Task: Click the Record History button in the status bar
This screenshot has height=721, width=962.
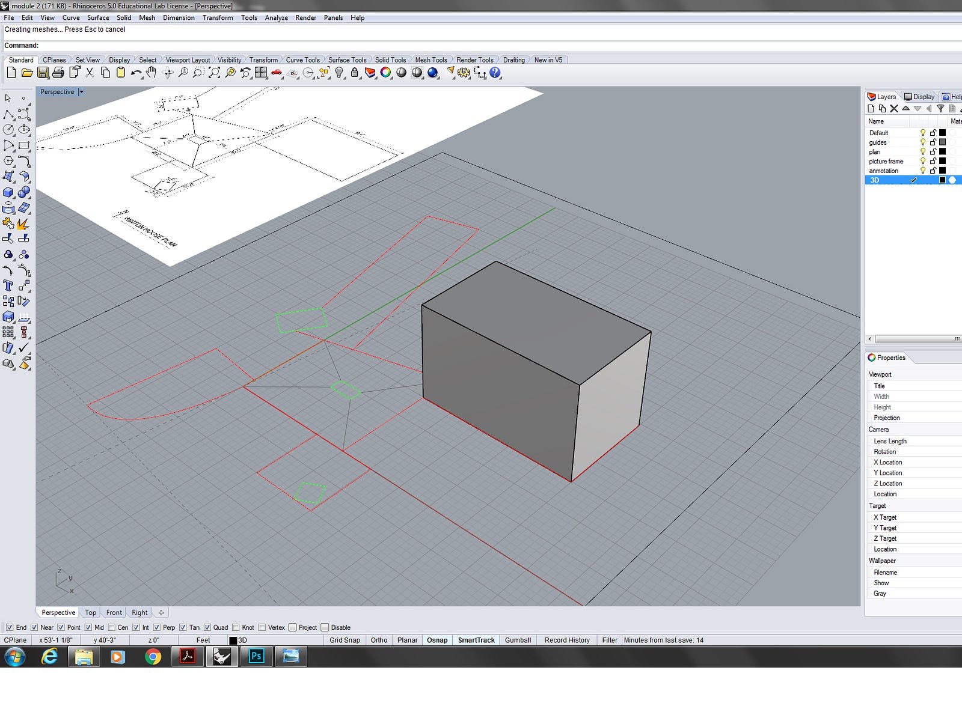Action: point(566,640)
